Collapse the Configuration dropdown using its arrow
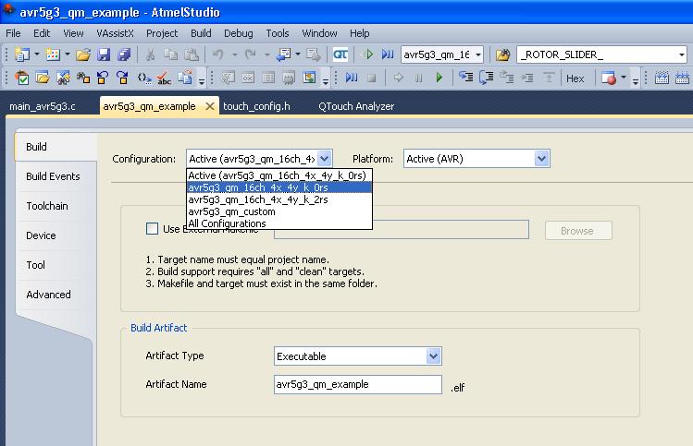This screenshot has width=693, height=446. coord(325,159)
